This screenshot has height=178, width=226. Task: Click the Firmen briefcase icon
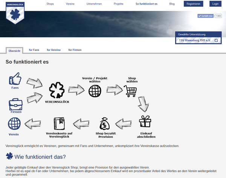point(16,104)
